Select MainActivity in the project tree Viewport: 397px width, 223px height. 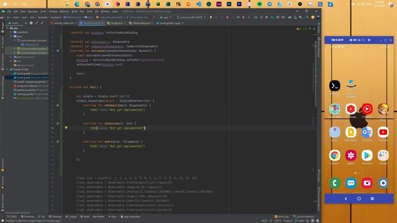pyautogui.click(x=30, y=45)
